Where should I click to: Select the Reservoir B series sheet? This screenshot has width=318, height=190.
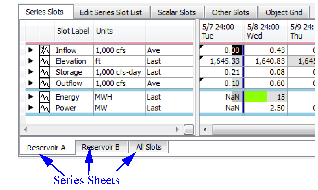coord(101,147)
